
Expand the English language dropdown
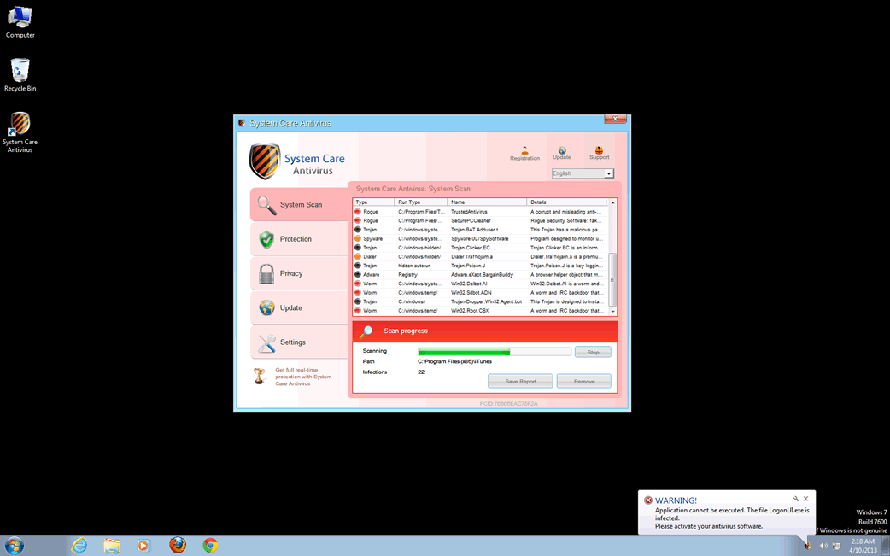pos(608,173)
